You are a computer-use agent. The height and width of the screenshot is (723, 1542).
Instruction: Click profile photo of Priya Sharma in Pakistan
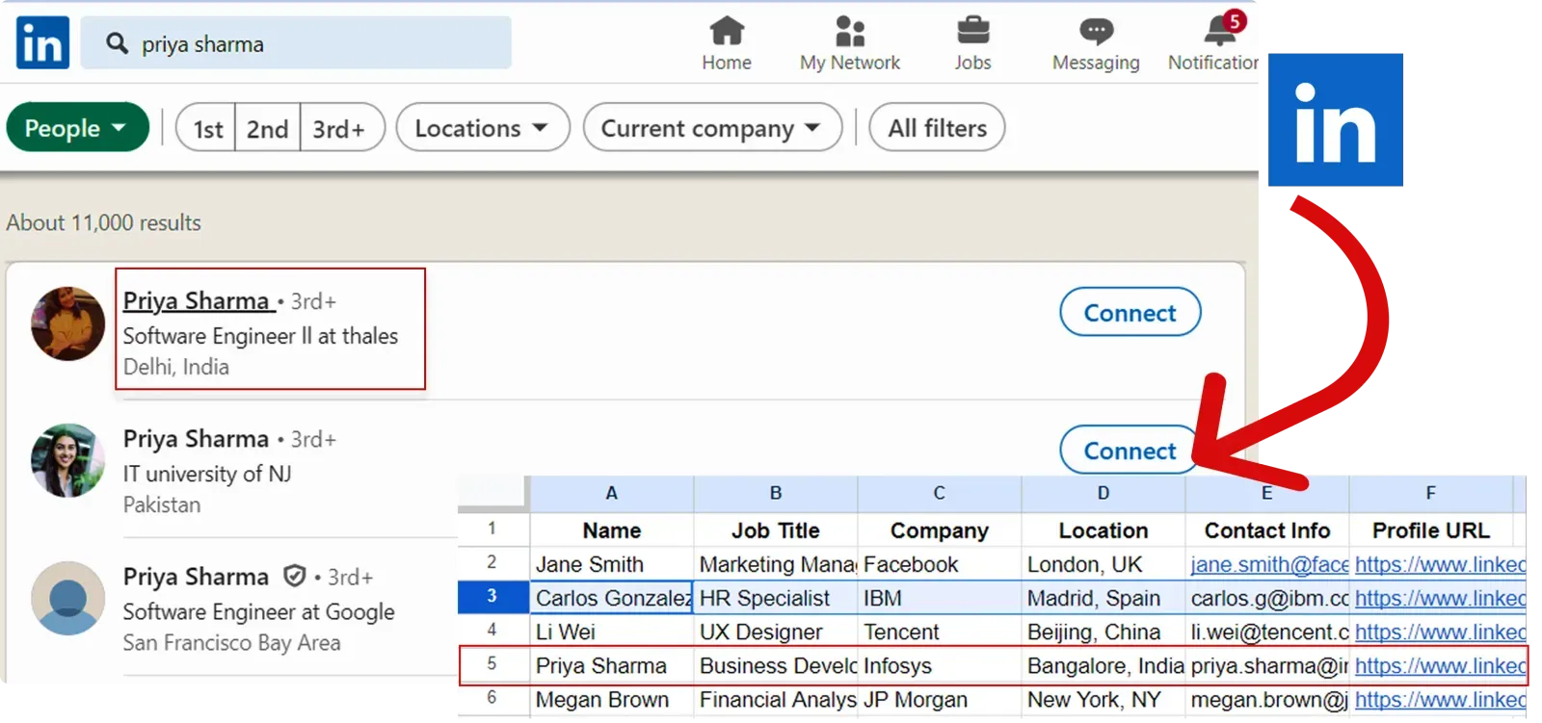click(67, 460)
